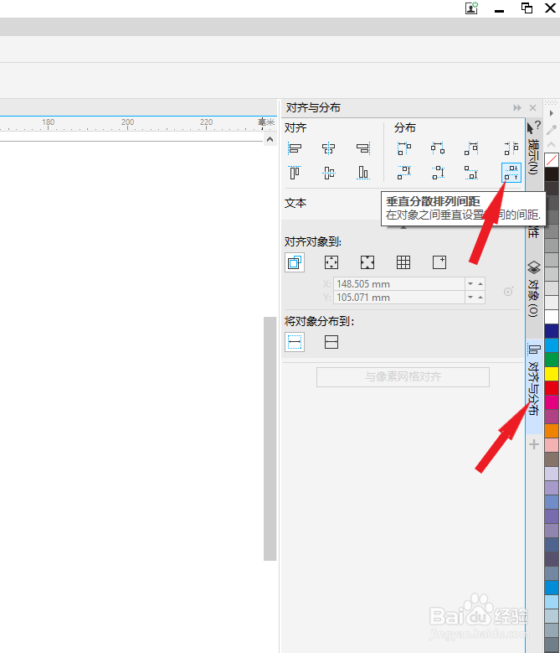This screenshot has width=560, height=653.
Task: Open the 提示(N) side tab
Action: 533,148
